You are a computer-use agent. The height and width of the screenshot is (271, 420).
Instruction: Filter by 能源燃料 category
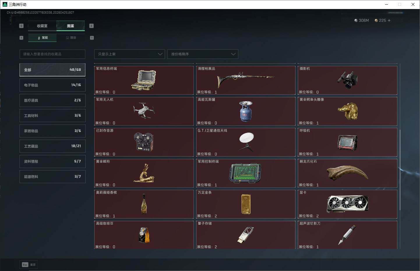tap(52, 176)
